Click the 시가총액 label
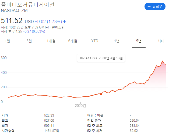Image resolution: width=169 pixels, height=134 pixels. (x=8, y=131)
